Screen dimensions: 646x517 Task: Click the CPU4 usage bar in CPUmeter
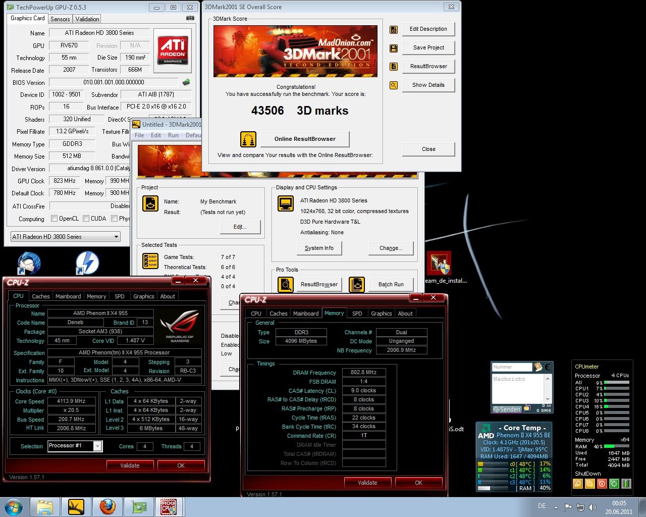pyautogui.click(x=617, y=406)
